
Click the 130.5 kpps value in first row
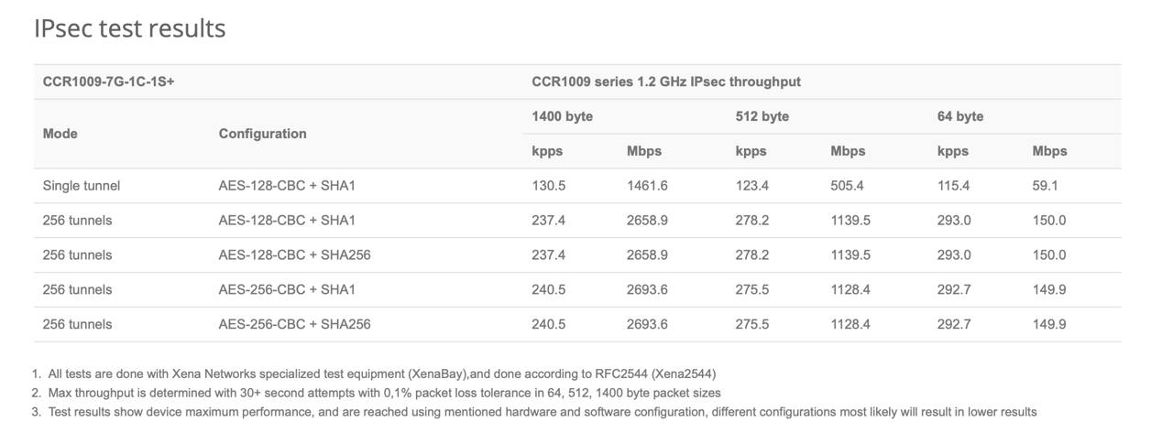pyautogui.click(x=548, y=186)
